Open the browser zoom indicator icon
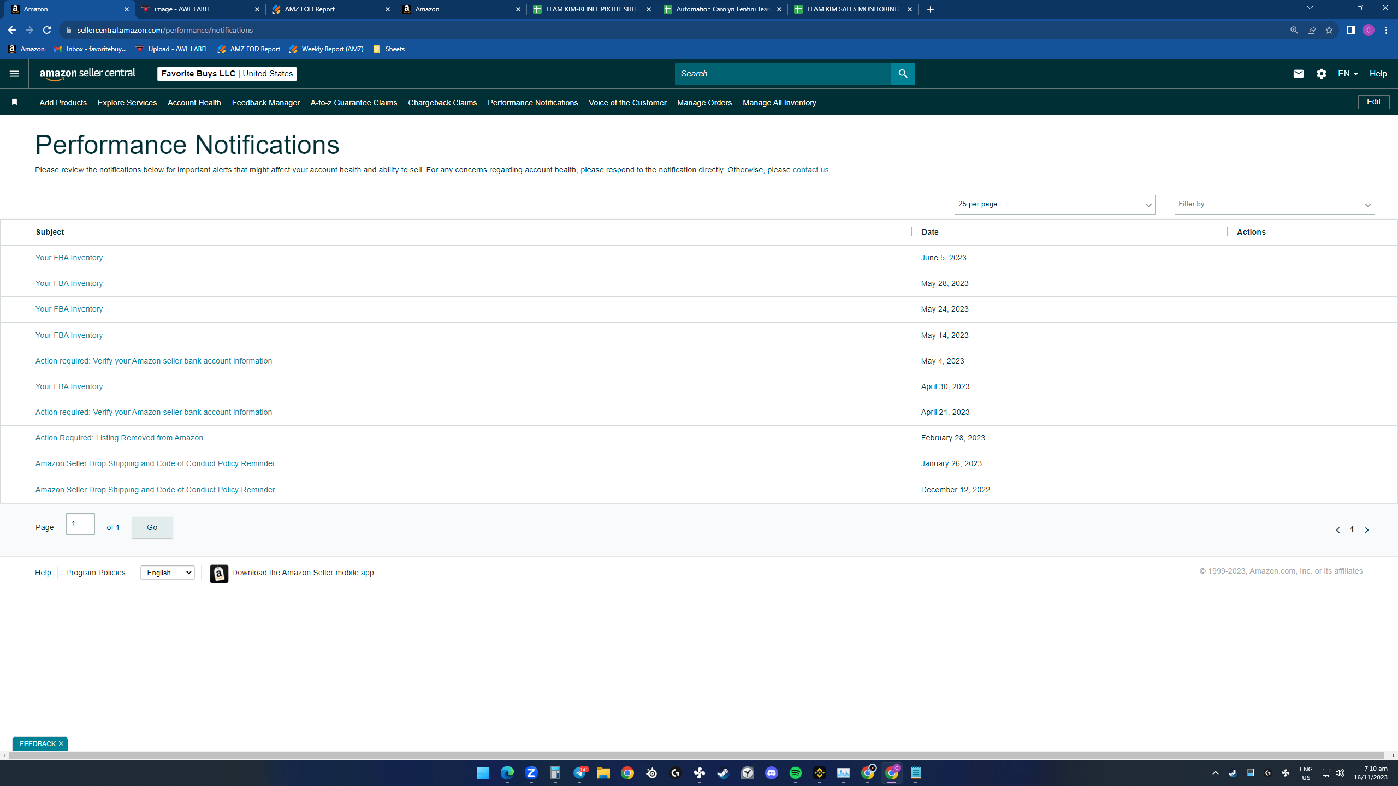Viewport: 1398px width, 786px height. [x=1294, y=30]
